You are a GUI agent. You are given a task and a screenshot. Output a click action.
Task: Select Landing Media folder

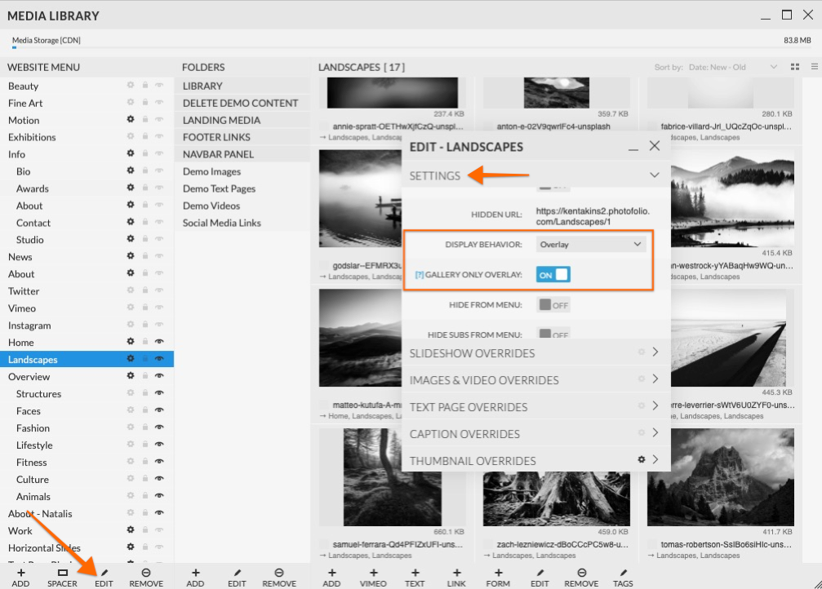coord(242,120)
